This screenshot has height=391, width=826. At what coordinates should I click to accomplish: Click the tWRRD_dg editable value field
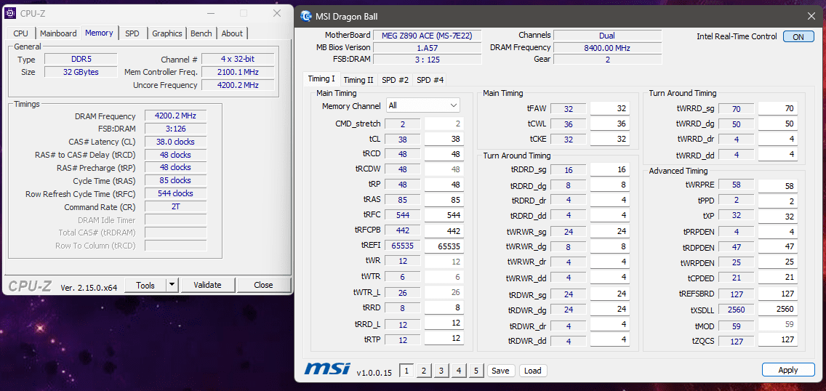[777, 124]
